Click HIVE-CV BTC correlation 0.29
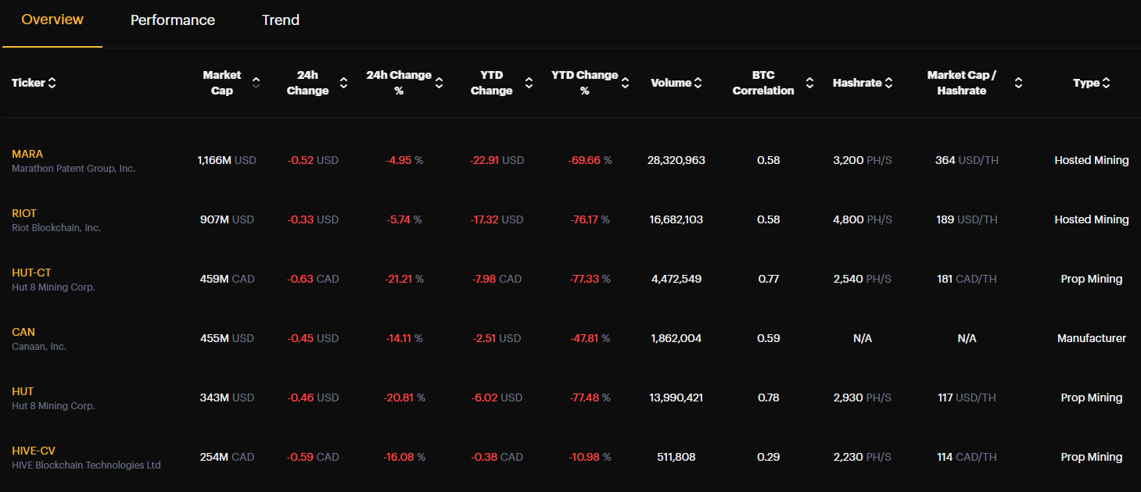This screenshot has height=492, width=1141. pyautogui.click(x=769, y=457)
